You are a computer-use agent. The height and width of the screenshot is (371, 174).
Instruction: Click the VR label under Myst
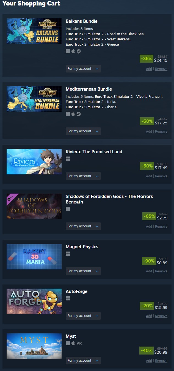79,343
